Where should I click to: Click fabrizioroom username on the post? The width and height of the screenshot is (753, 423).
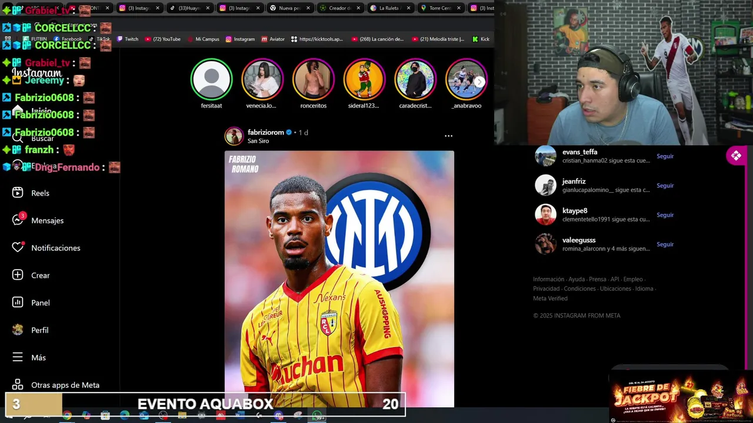(x=266, y=132)
